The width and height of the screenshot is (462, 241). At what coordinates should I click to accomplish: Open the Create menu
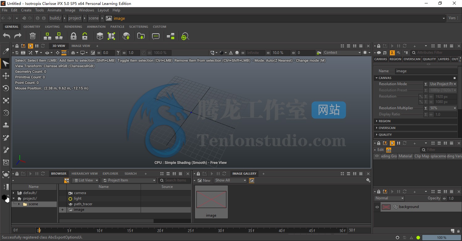click(26, 10)
